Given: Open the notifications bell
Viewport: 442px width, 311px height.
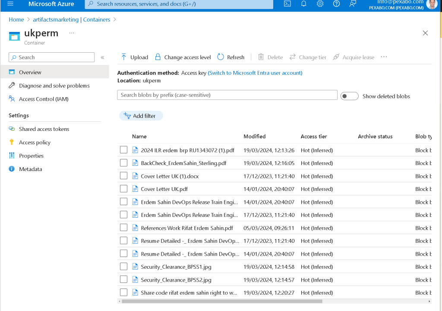Looking at the screenshot, I should click(x=303, y=3).
